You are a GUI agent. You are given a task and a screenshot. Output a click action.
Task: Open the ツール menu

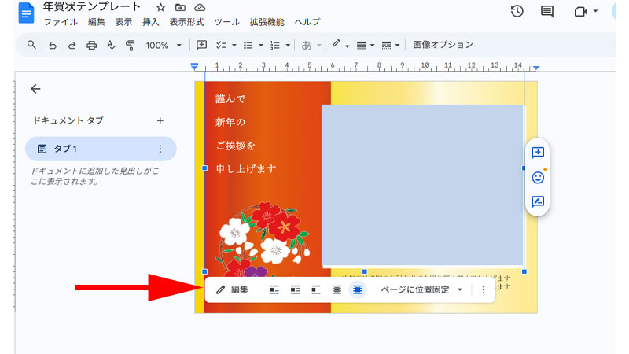226,22
